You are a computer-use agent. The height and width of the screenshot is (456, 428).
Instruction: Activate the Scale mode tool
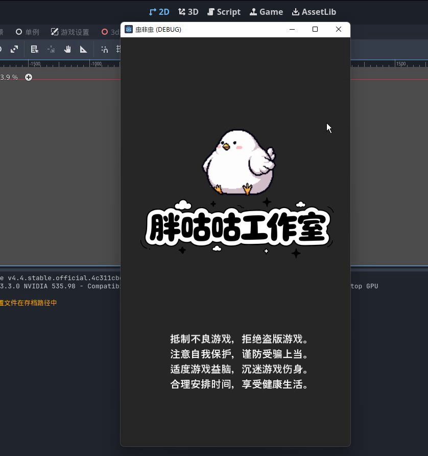[14, 50]
